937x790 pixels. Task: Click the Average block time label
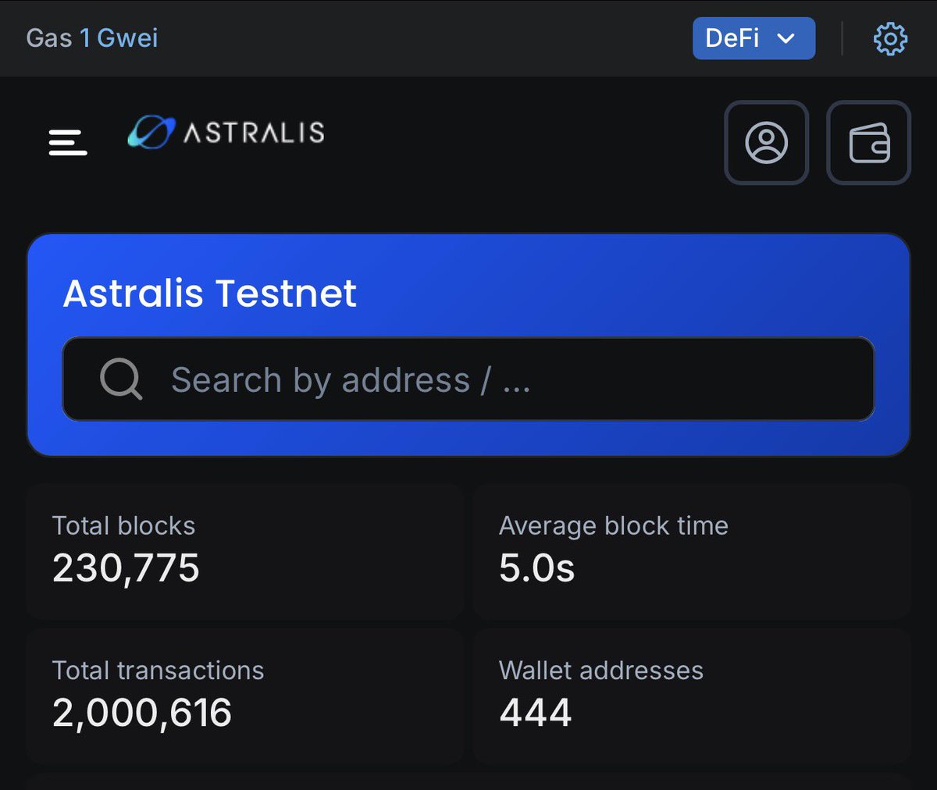tap(614, 525)
